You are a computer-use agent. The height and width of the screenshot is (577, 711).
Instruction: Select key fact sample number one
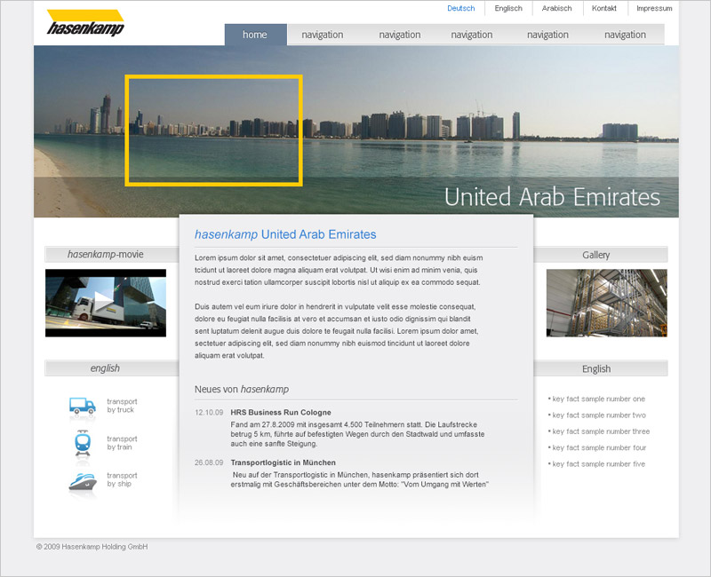pyautogui.click(x=598, y=399)
